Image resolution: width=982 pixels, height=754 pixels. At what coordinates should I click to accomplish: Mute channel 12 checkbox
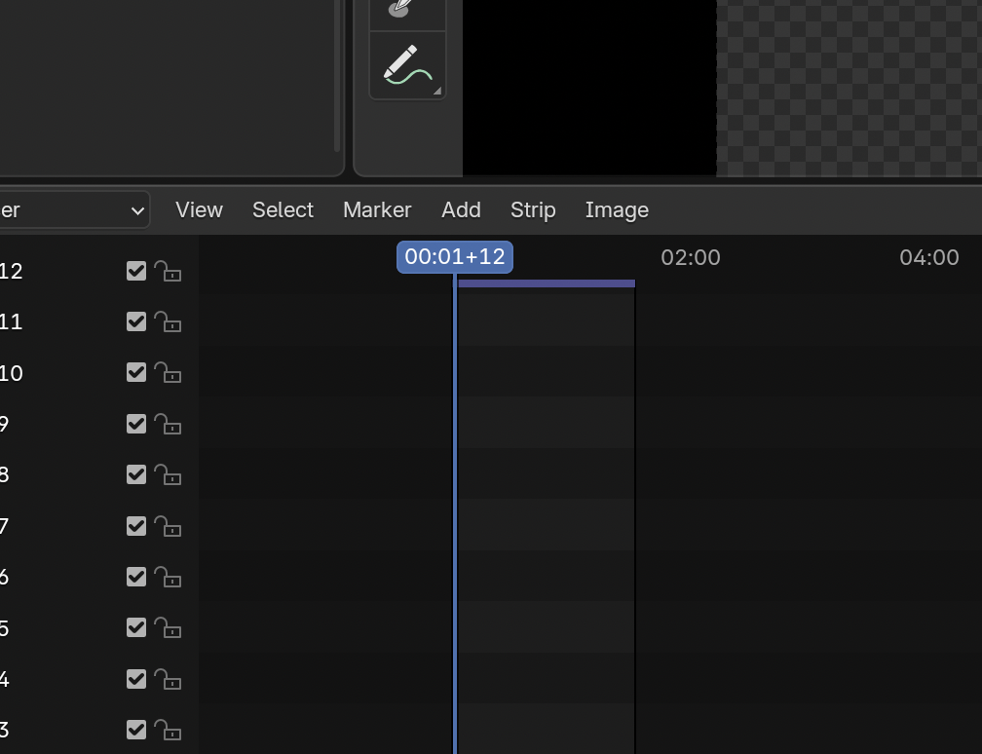click(136, 271)
